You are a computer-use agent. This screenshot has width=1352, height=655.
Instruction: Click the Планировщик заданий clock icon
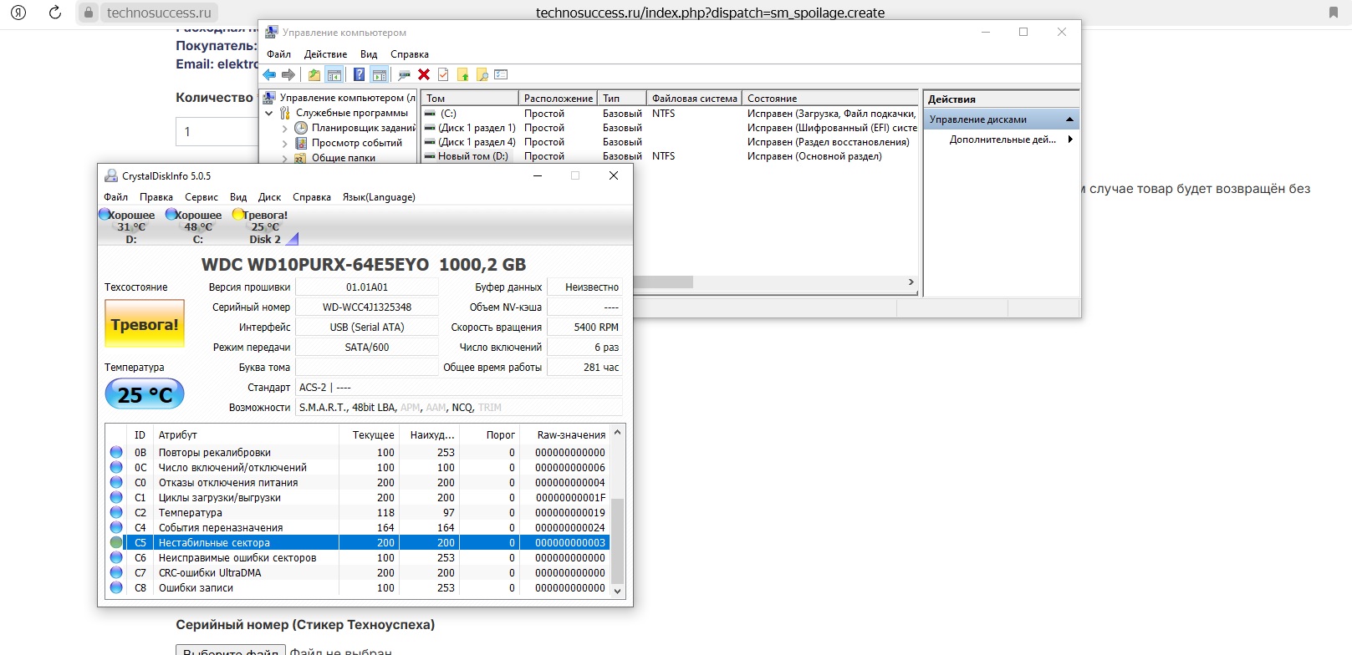301,128
